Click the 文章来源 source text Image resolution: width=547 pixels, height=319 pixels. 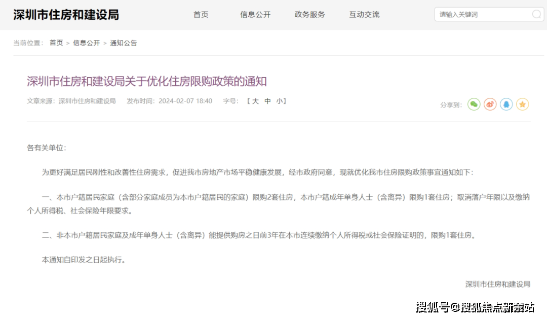(71, 101)
